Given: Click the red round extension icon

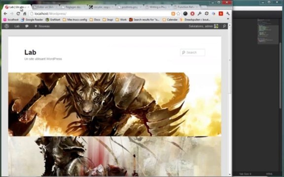Looking at the screenshot, I should pos(192,14).
